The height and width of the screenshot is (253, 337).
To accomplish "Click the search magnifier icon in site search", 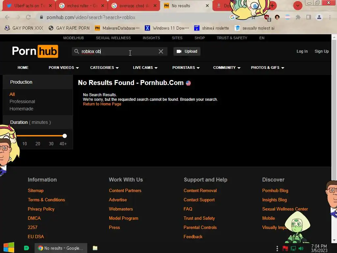I will click(x=76, y=51).
